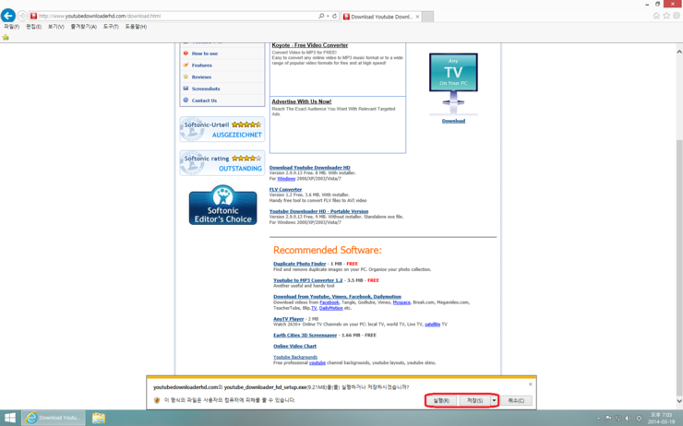This screenshot has width=683, height=426.
Task: Click Youtube Downloader HD - Portable Version link
Action: [x=318, y=211]
